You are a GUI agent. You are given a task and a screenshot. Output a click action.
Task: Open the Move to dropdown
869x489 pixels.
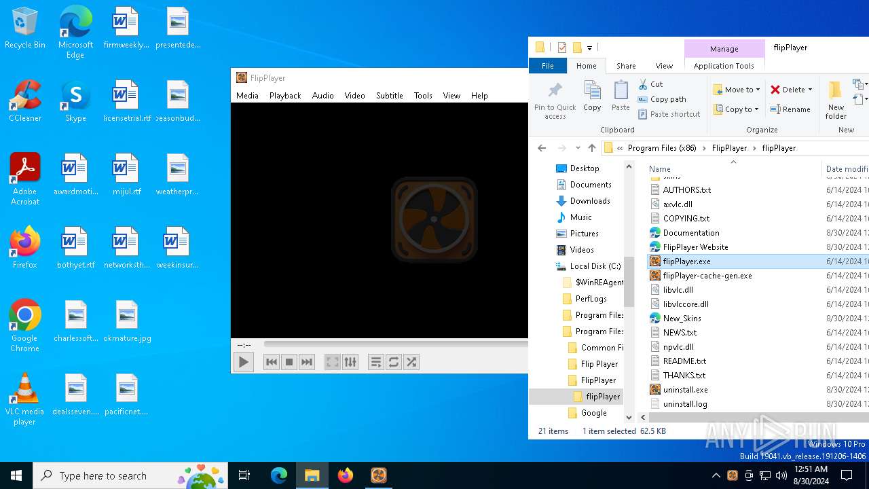click(x=737, y=90)
